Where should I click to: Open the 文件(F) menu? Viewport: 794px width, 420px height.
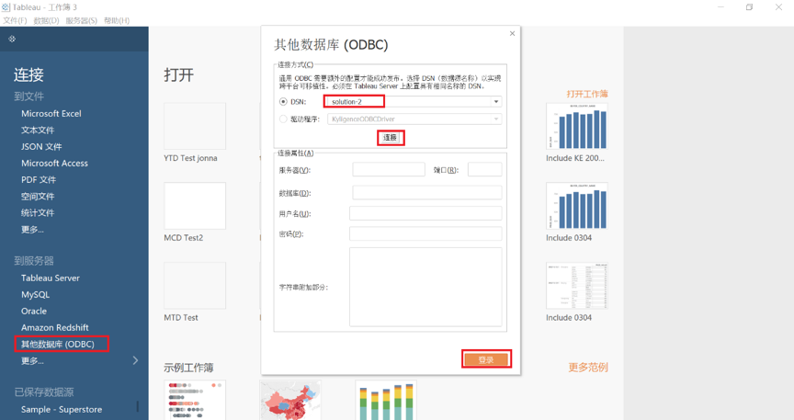coord(15,20)
